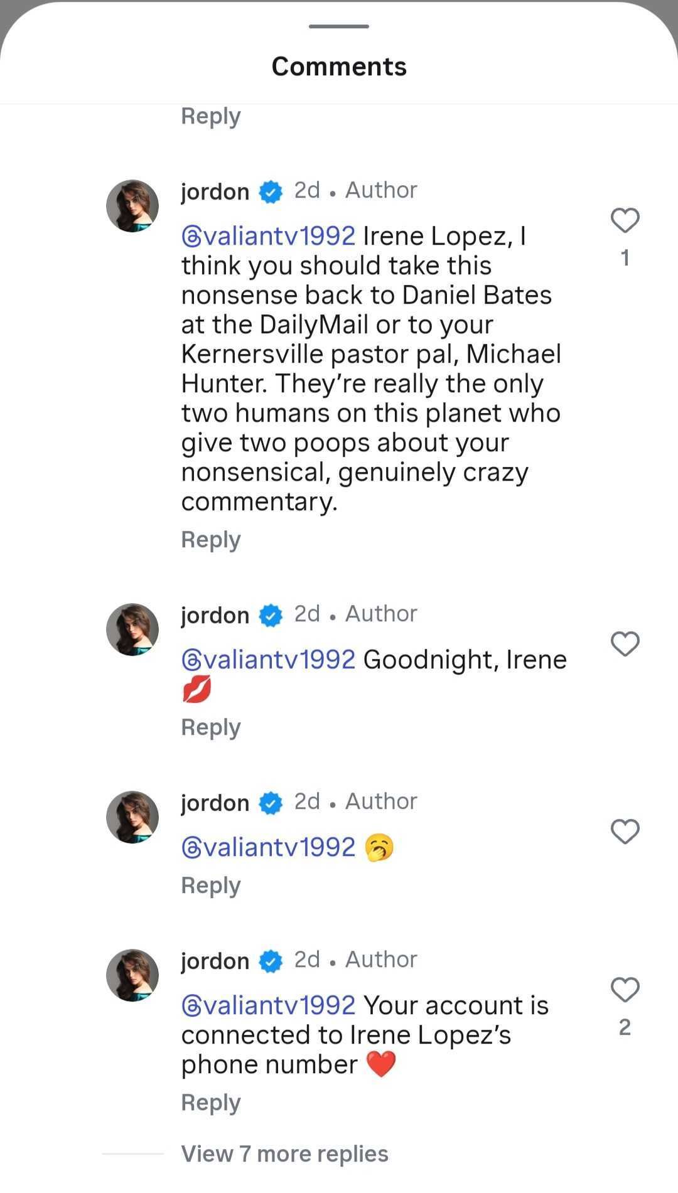
Task: Reply to the Daily Mail nonsense comment
Action: pos(211,540)
